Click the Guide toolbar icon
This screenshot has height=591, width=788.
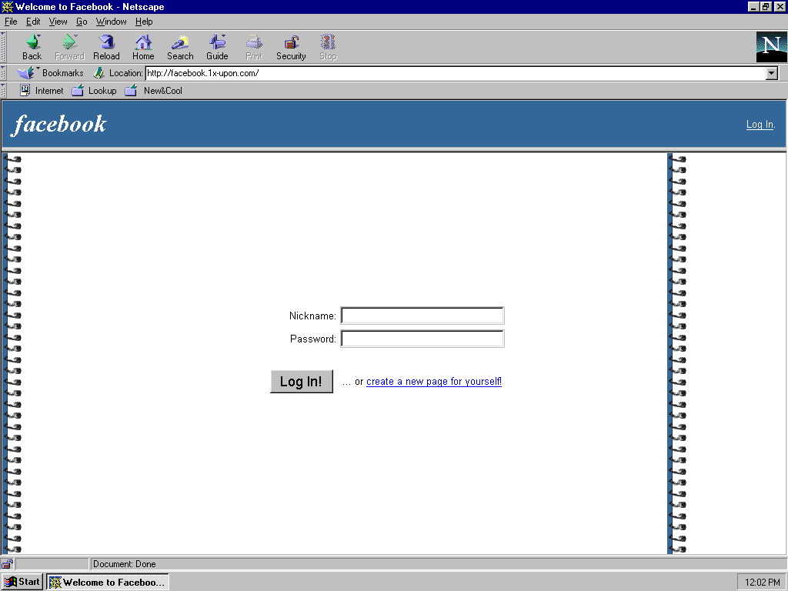217,43
